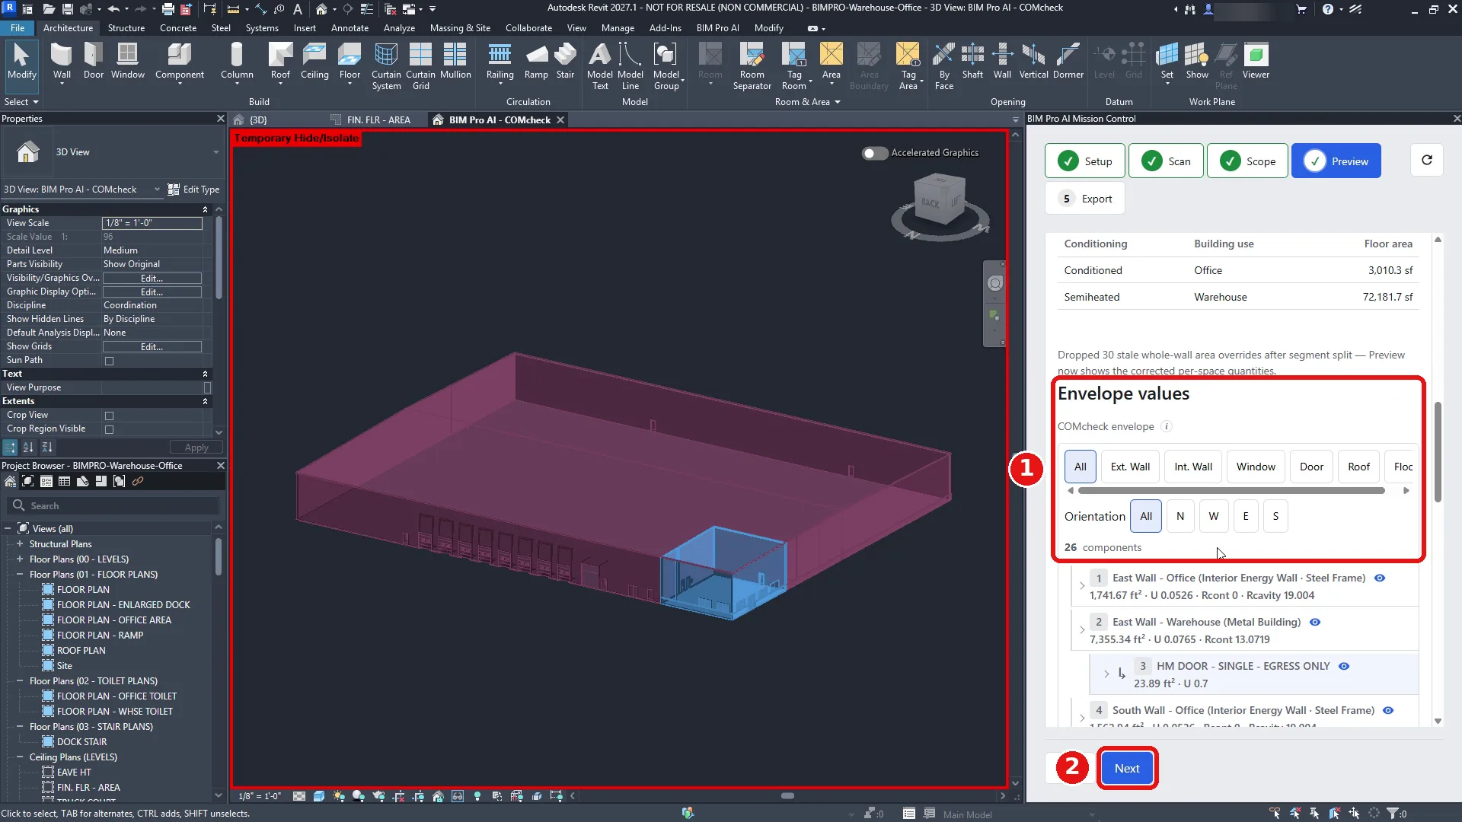Screen dimensions: 1462x822
Task: Select the Ceiling tool
Action: (x=314, y=61)
